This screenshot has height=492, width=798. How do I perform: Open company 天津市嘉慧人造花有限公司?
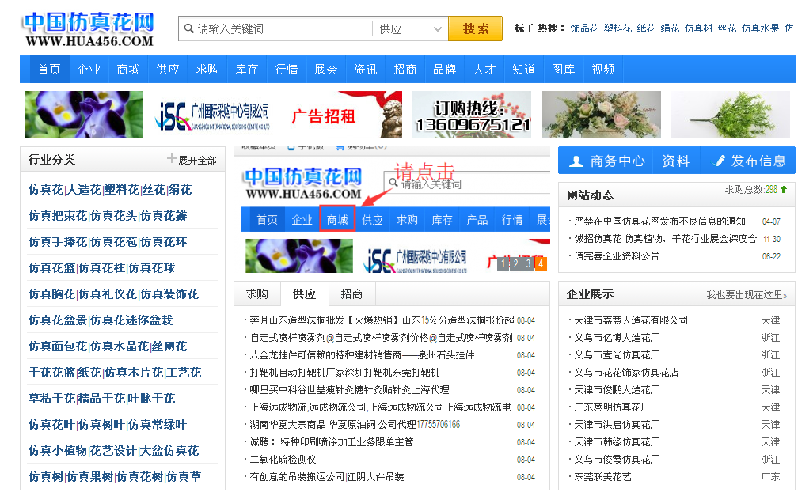pos(631,320)
